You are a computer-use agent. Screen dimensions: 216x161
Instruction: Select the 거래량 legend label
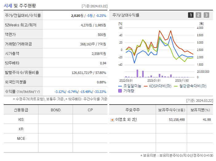click(129, 91)
